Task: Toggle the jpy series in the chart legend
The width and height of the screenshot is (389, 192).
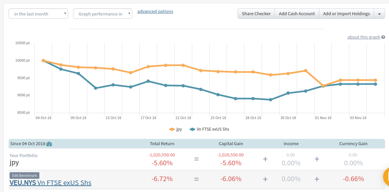Action: pos(176,129)
